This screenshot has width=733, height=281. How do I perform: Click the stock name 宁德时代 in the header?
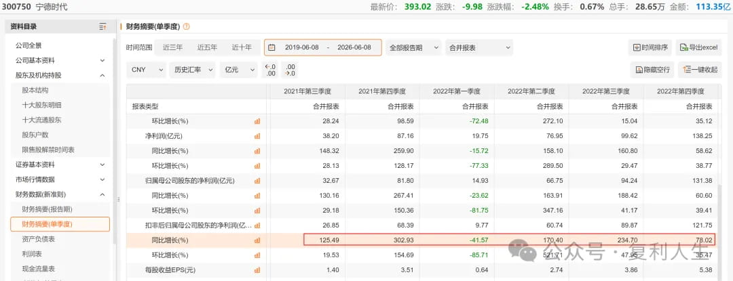[52, 7]
